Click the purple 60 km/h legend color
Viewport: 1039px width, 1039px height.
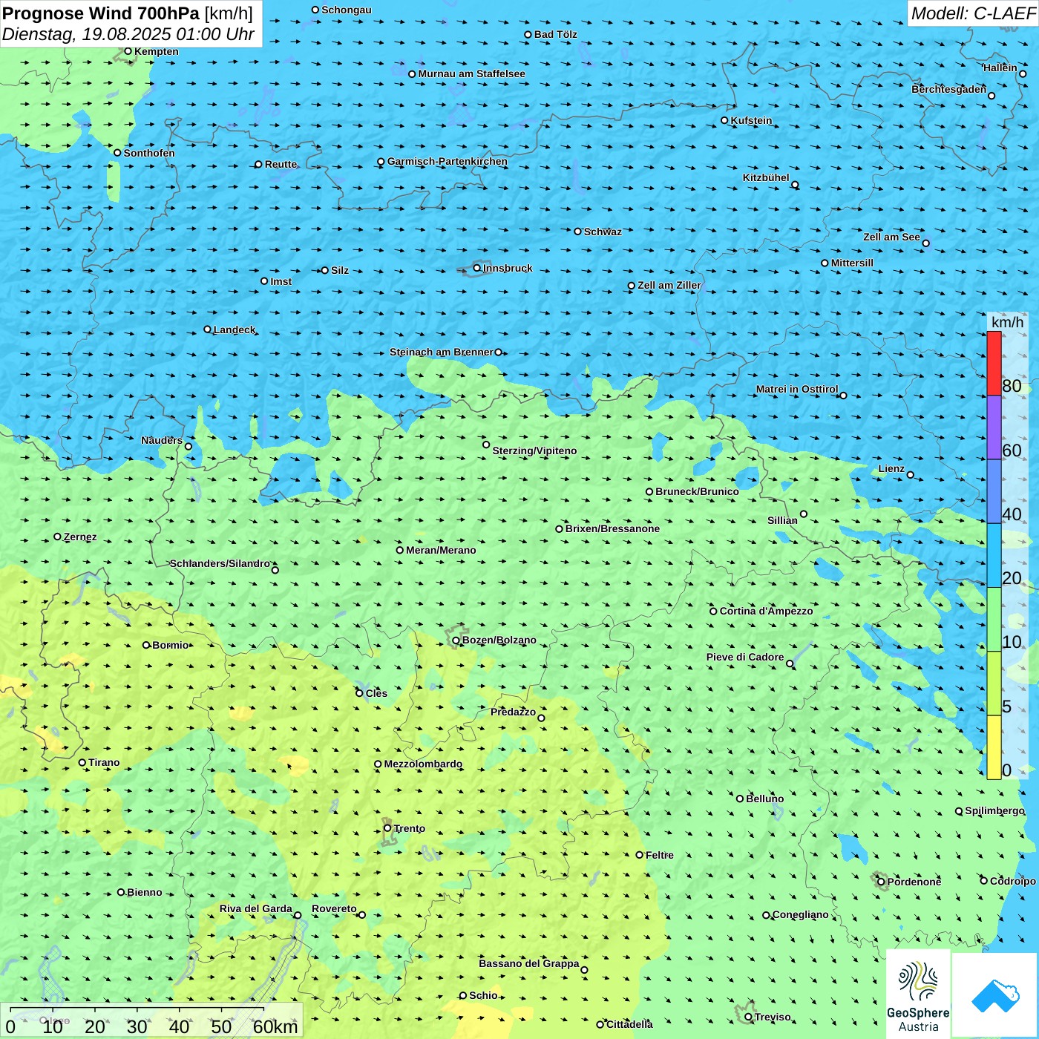click(x=994, y=427)
